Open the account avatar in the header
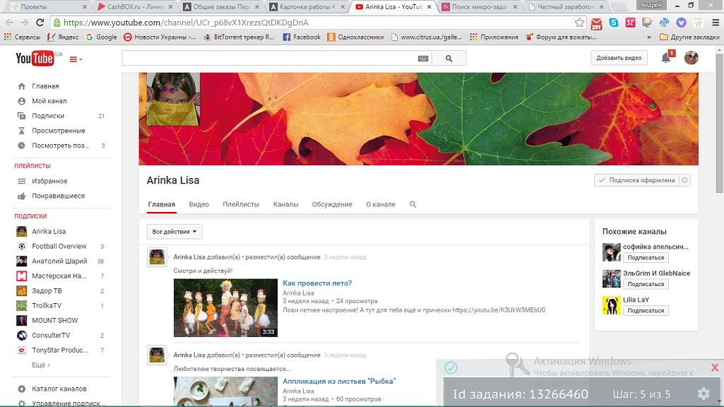Screen dimensions: 724x407 pyautogui.click(x=692, y=58)
